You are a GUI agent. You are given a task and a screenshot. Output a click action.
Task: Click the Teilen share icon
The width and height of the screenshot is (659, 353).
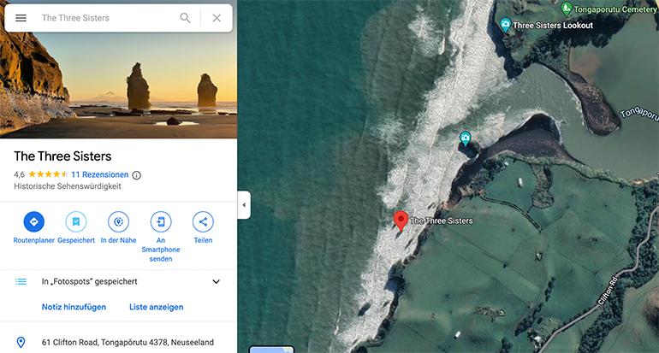203,221
